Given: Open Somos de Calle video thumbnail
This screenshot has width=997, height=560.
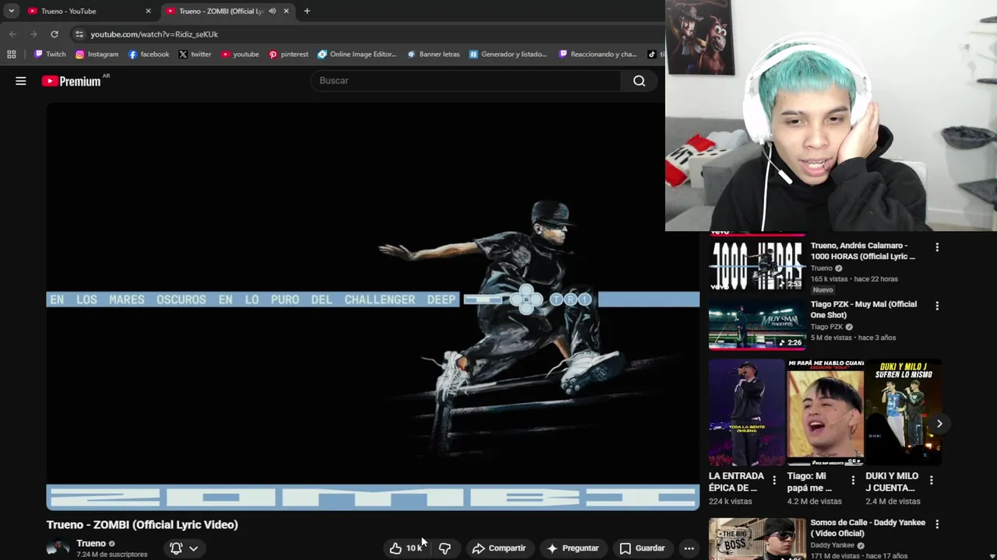Looking at the screenshot, I should click(756, 539).
